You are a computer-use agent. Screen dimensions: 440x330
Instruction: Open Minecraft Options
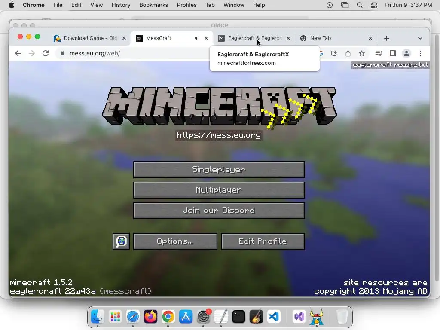[175, 241]
